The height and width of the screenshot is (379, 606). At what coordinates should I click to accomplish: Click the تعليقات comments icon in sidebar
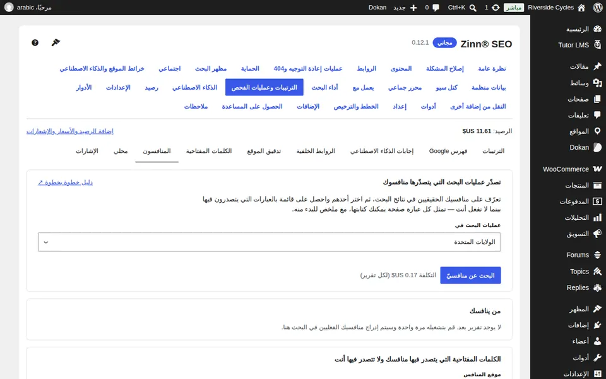click(597, 115)
